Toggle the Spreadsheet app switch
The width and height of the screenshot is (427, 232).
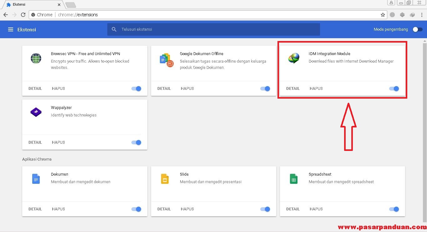[x=394, y=209]
